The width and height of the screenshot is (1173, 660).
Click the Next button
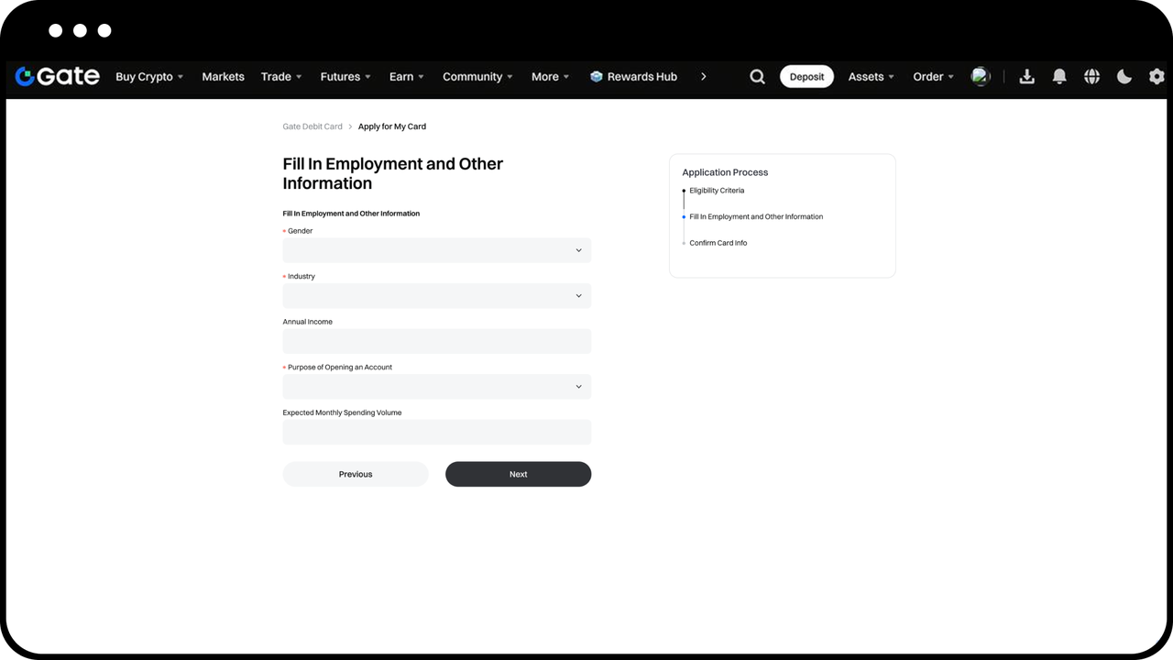pos(519,474)
